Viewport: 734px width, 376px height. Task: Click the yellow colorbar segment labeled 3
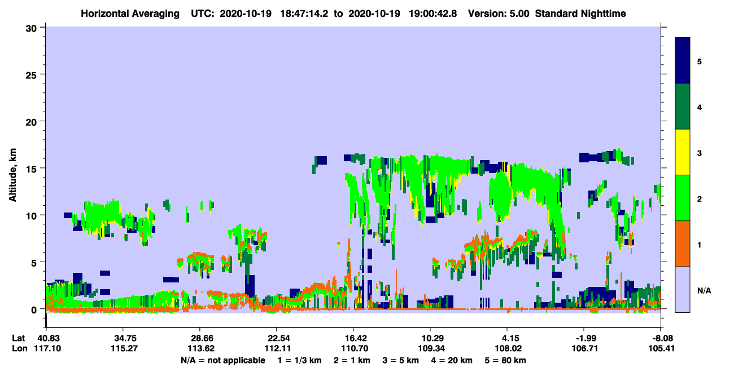coord(683,152)
